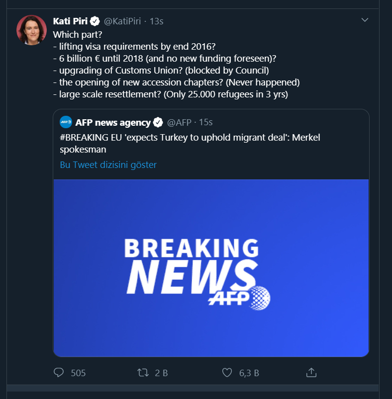The height and width of the screenshot is (399, 392).
Task: Like the tweet with the heart icon
Action: pyautogui.click(x=227, y=373)
